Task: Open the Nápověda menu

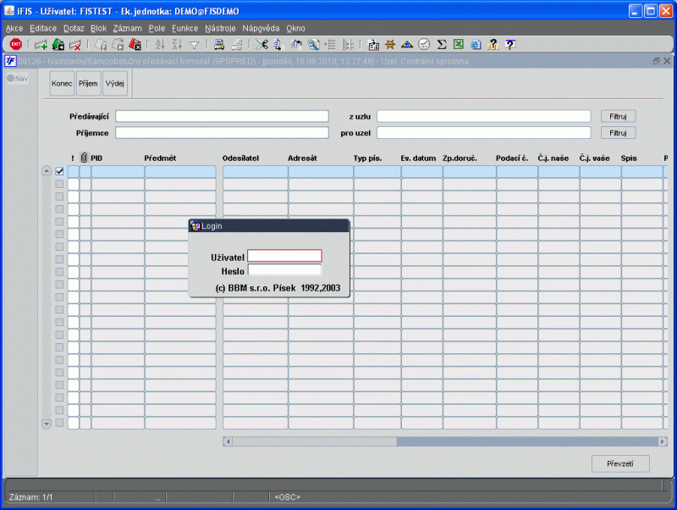Action: tap(261, 29)
